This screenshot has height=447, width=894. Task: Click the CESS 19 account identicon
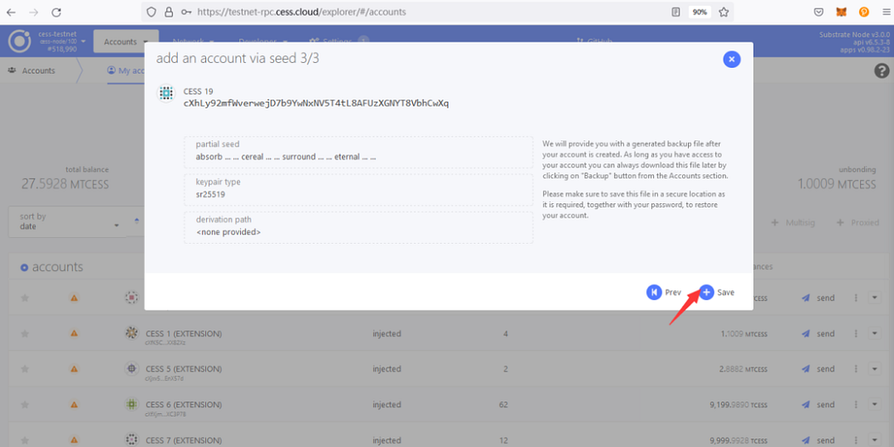[166, 93]
